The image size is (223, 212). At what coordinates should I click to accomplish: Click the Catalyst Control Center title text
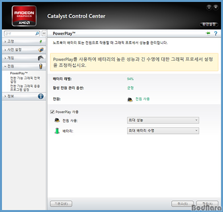click(x=76, y=16)
